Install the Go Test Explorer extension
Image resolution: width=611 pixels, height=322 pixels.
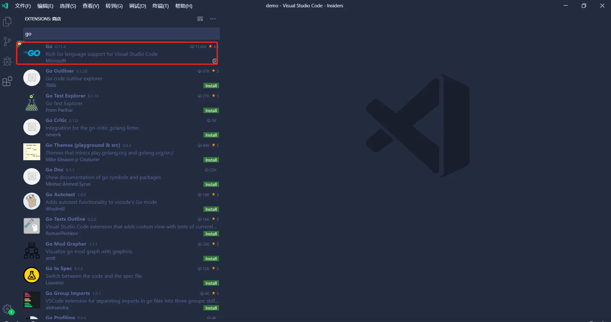211,111
